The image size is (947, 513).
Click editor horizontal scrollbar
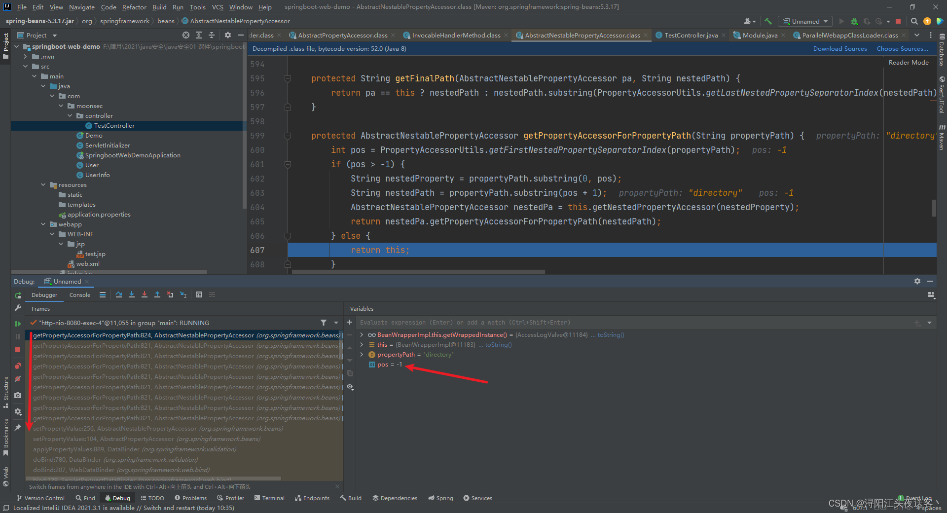tap(418, 271)
